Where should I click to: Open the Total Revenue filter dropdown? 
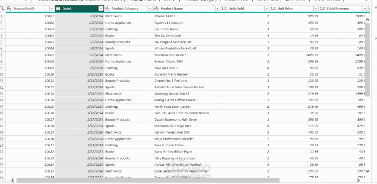(365, 9)
